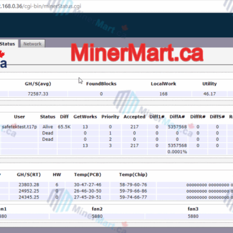
Task: Select the Status tab
Action: click(x=8, y=44)
